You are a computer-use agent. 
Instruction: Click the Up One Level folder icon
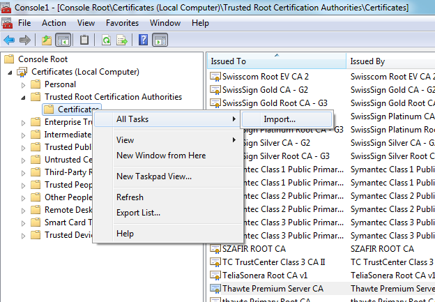[46, 40]
